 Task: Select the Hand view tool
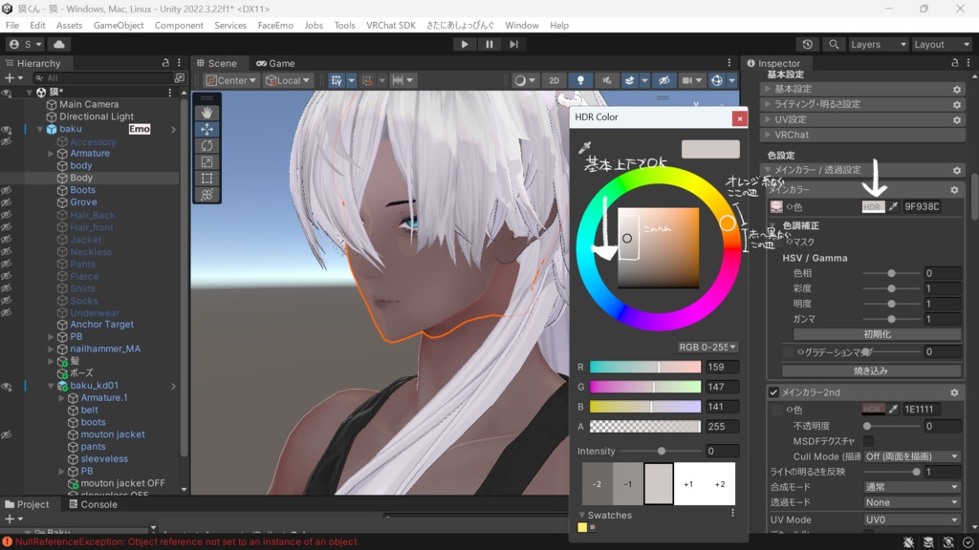click(207, 113)
